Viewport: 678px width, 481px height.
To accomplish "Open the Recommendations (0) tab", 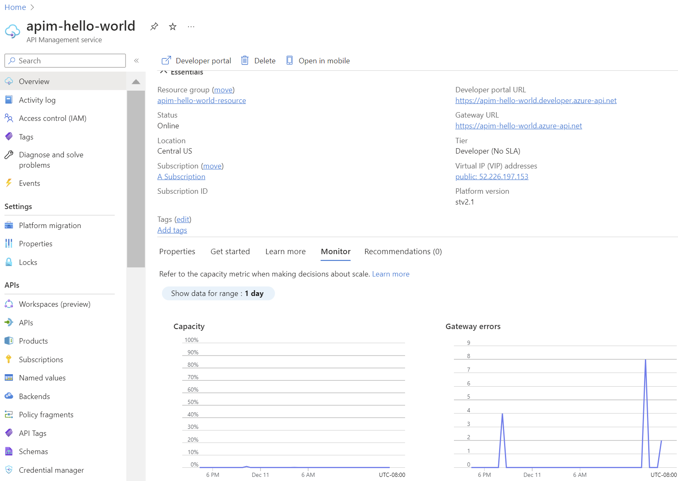I will (x=403, y=251).
